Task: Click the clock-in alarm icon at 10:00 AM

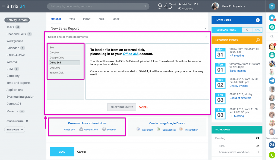Action: (x=180, y=4)
